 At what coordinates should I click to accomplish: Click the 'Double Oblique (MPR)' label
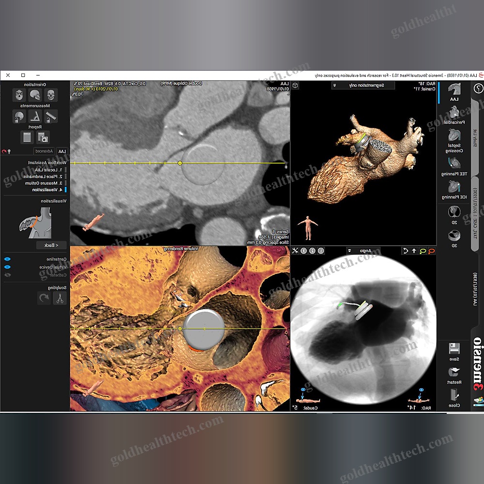click(x=181, y=83)
